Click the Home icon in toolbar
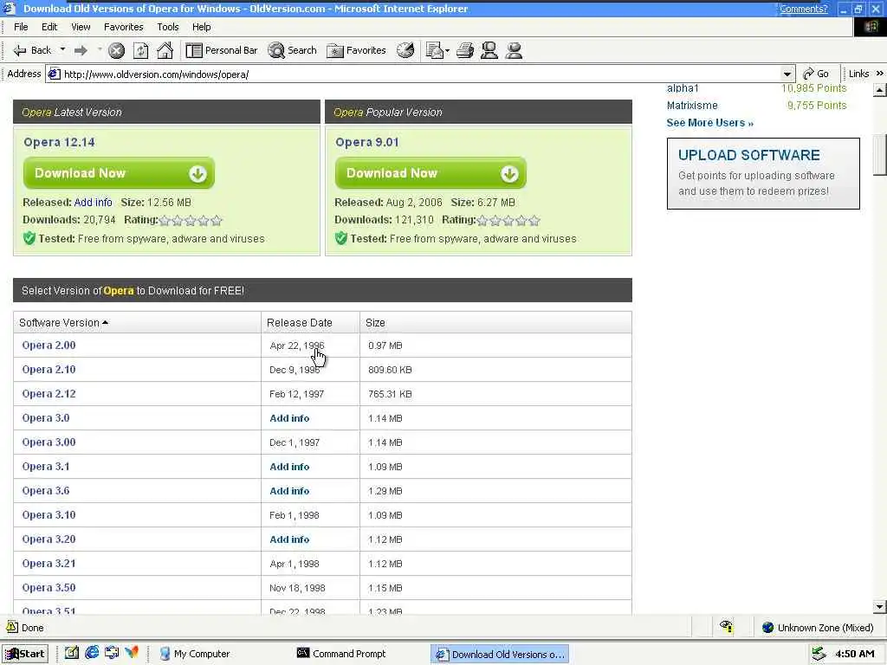 165,51
